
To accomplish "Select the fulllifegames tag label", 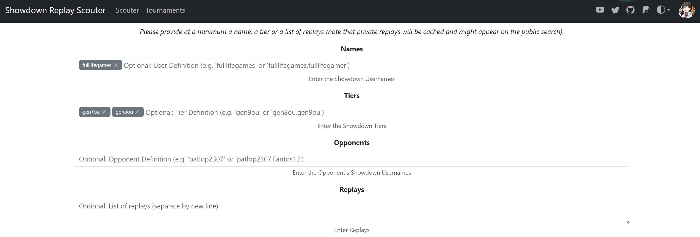I will click(x=96, y=65).
